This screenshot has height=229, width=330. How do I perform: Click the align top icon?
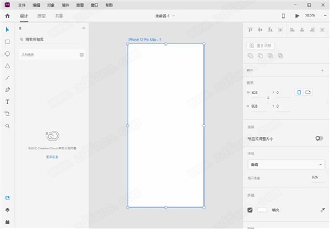pyautogui.click(x=250, y=30)
